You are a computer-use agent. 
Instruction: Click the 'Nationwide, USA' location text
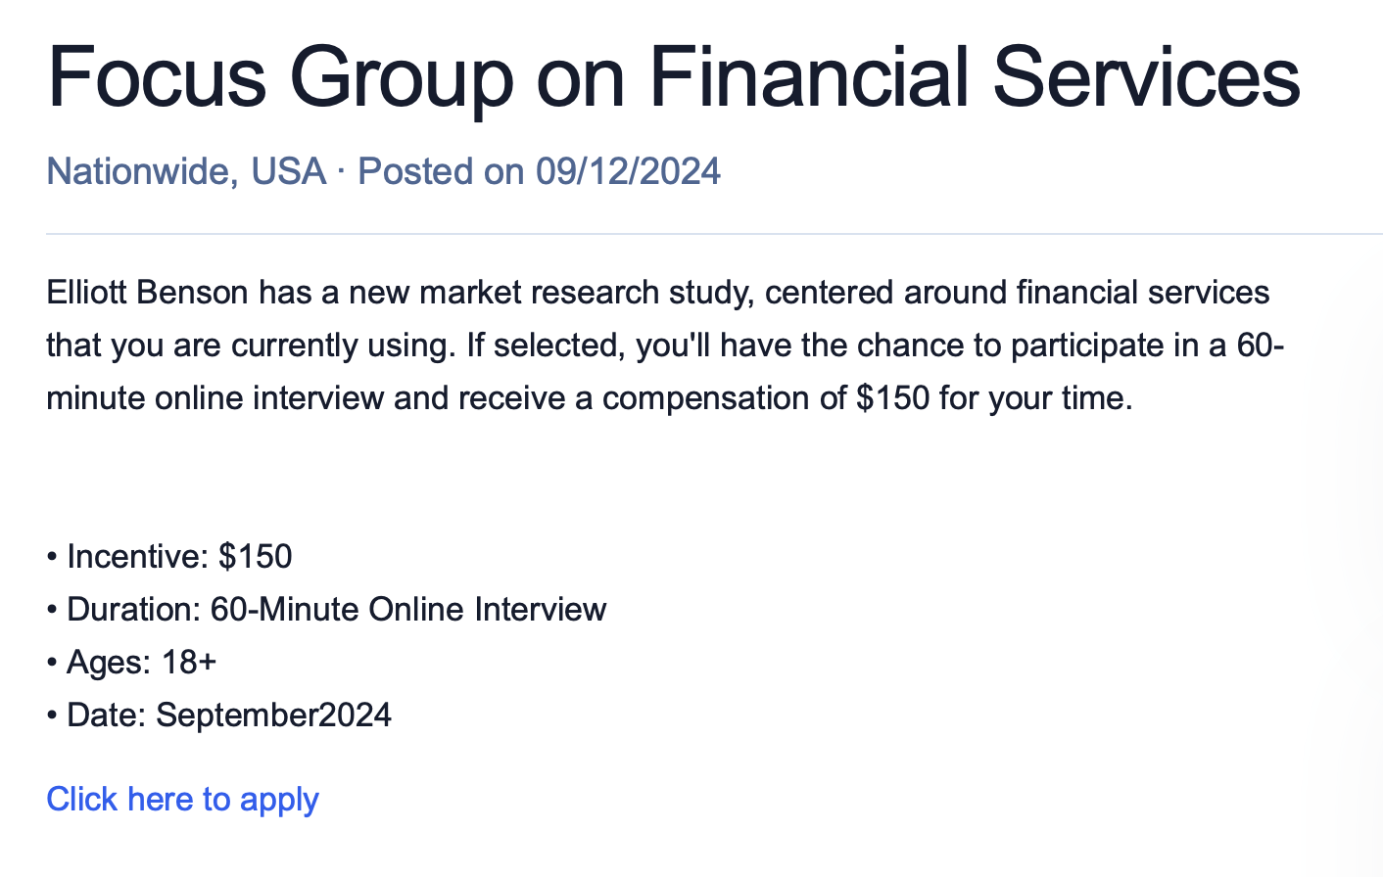tap(186, 172)
